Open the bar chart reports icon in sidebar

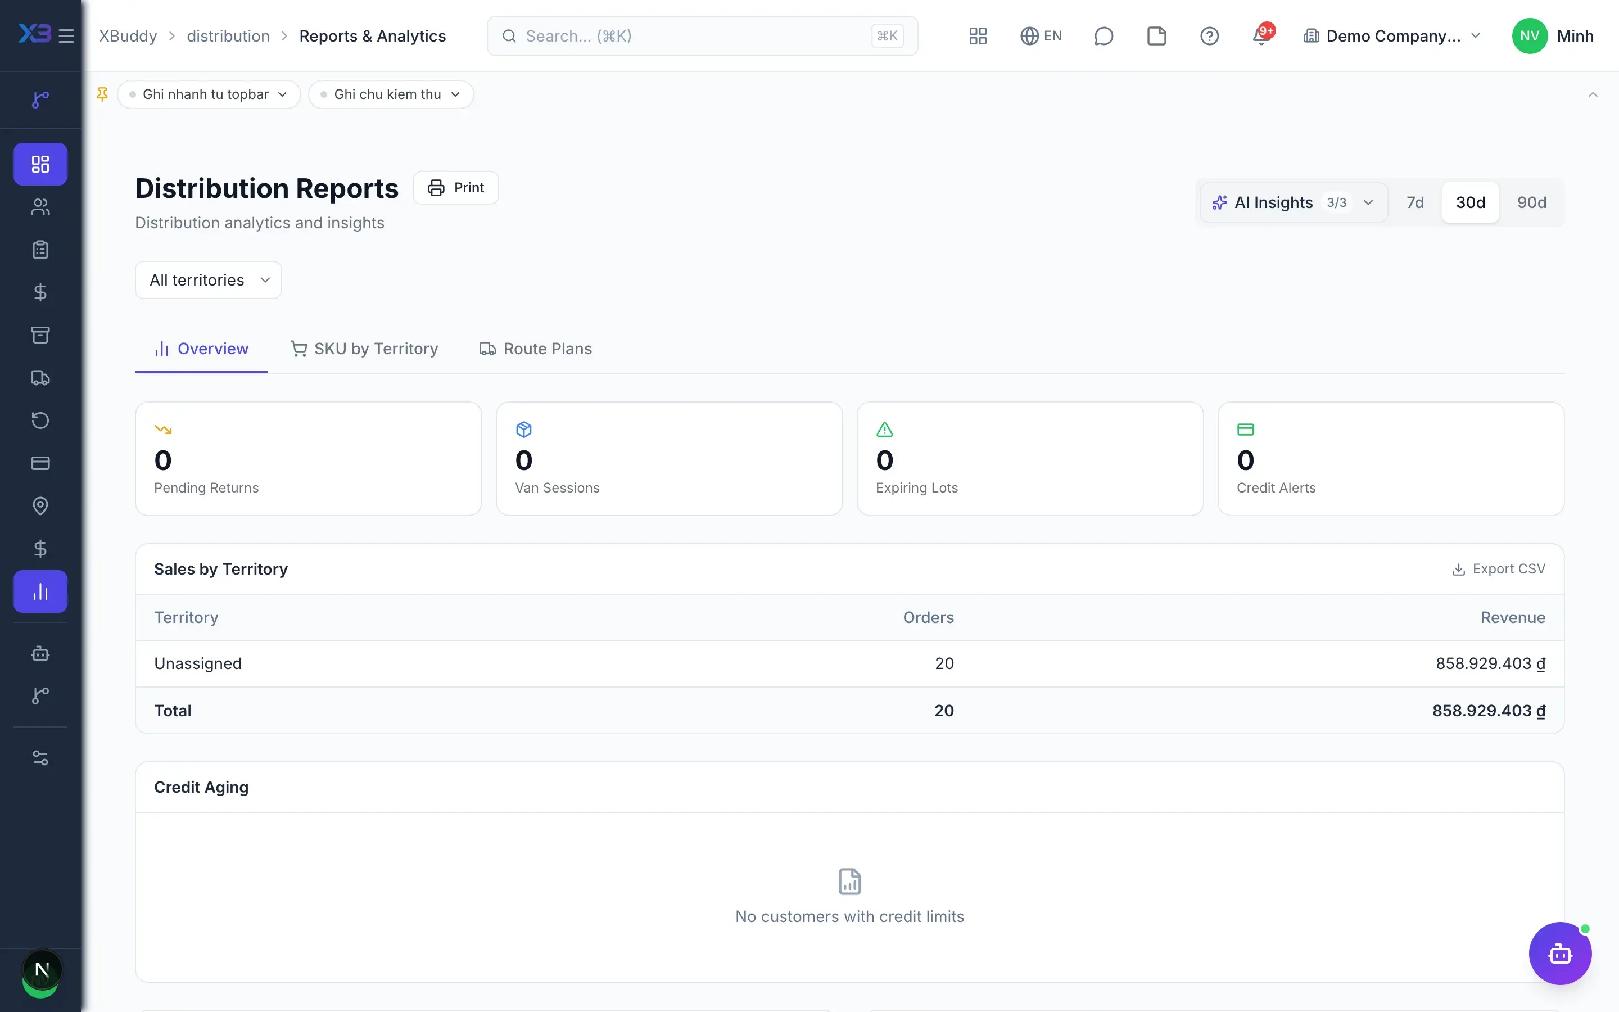click(40, 591)
